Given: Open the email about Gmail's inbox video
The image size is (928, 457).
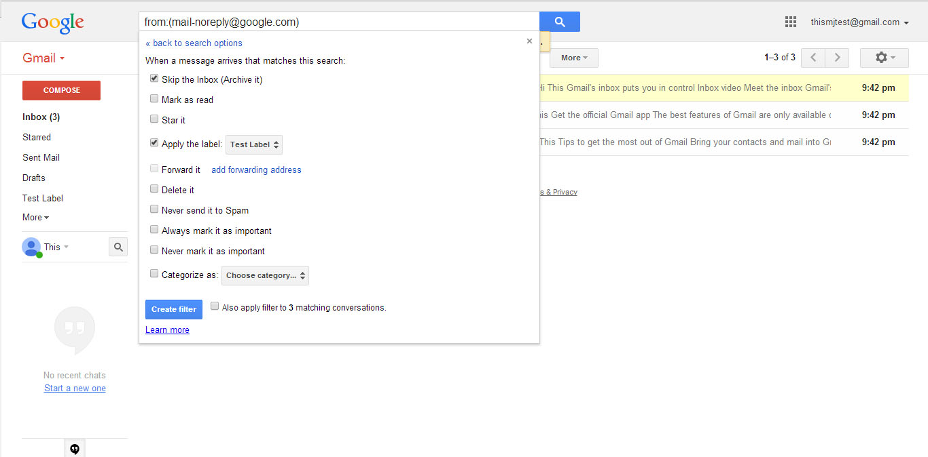Looking at the screenshot, I should click(724, 87).
